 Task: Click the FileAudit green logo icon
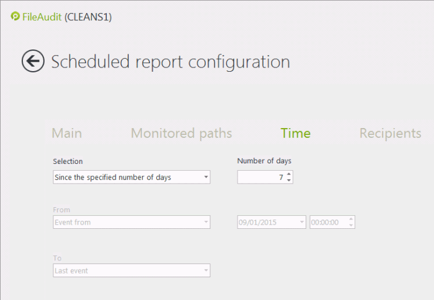(x=15, y=16)
